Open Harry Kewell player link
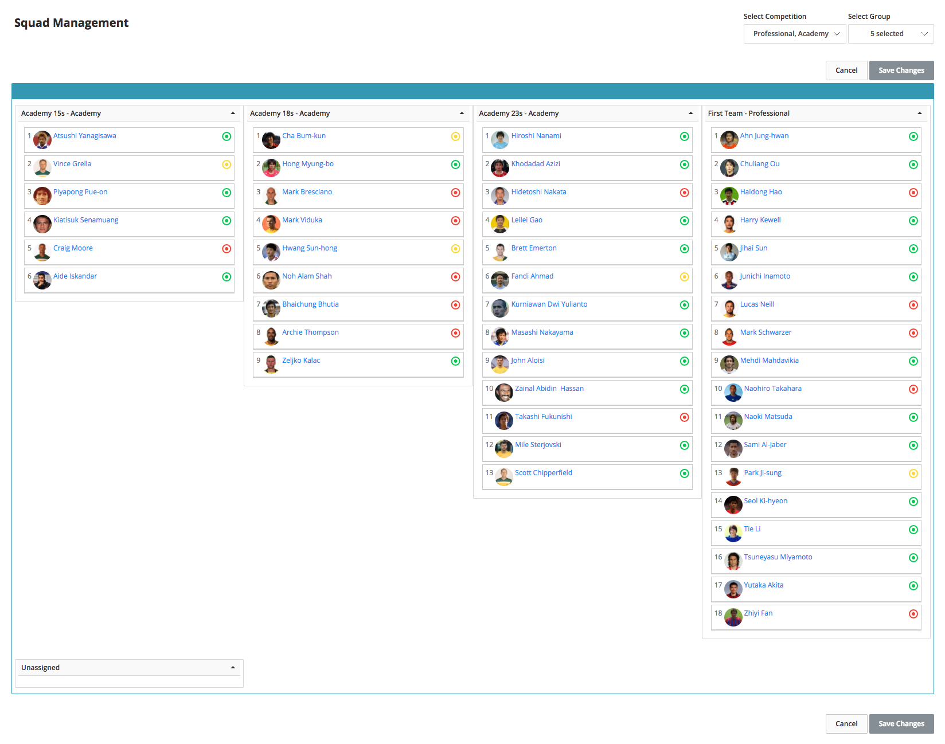Viewport: 945px width, 744px height. pos(760,220)
